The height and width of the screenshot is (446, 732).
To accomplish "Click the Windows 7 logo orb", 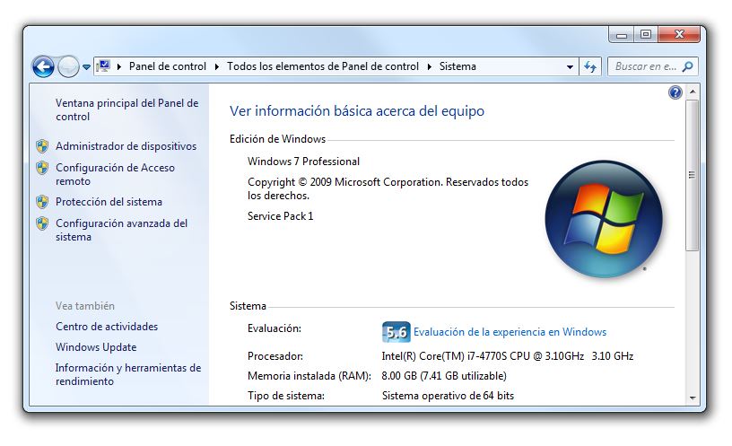I will click(x=604, y=219).
